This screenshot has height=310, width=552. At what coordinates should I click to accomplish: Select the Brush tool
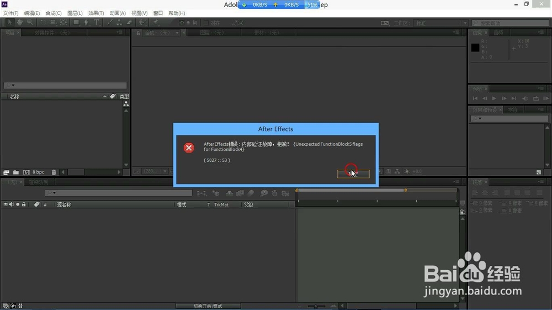pyautogui.click(x=109, y=23)
